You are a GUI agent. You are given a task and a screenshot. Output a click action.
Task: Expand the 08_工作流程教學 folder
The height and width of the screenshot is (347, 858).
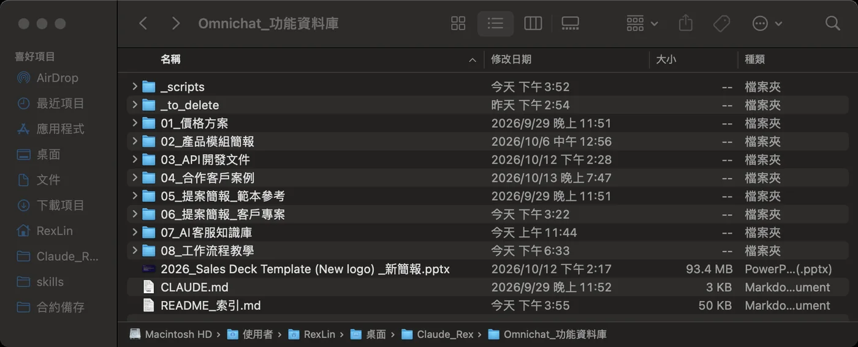click(134, 251)
